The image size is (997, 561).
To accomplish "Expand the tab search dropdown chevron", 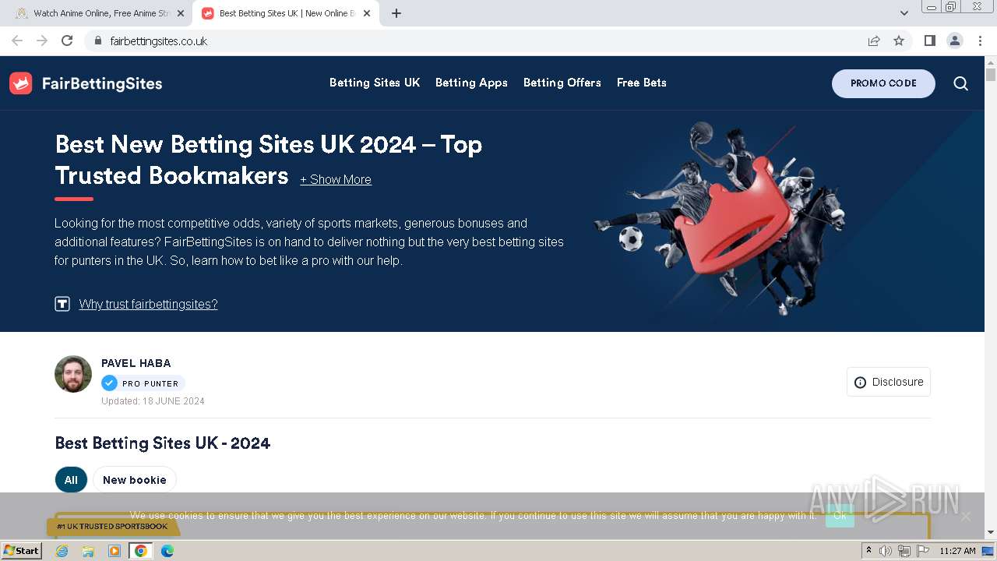I will click(904, 13).
